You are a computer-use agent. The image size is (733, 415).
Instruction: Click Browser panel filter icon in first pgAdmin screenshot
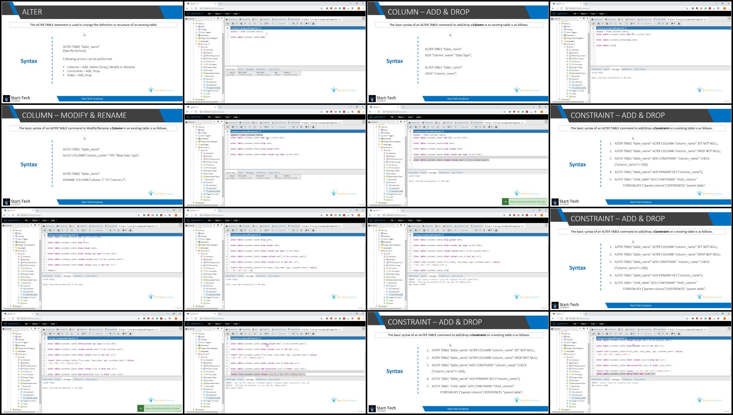[222, 18]
